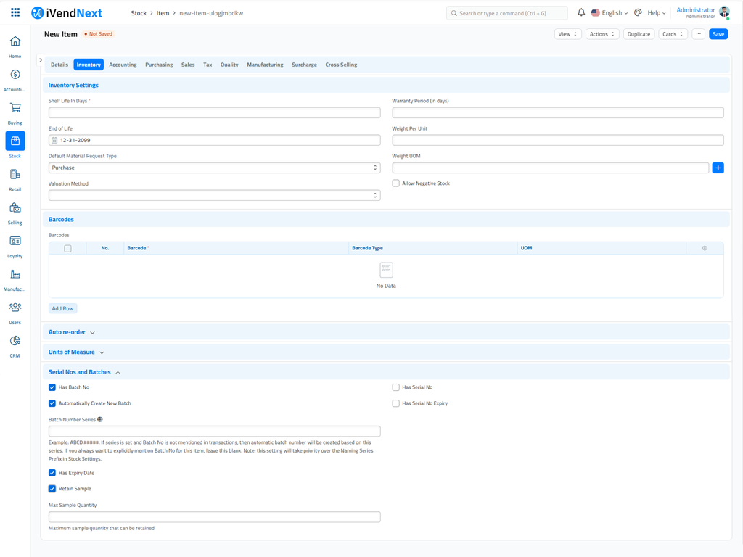The height and width of the screenshot is (557, 743).
Task: Open the theme color palette icon
Action: 638,13
